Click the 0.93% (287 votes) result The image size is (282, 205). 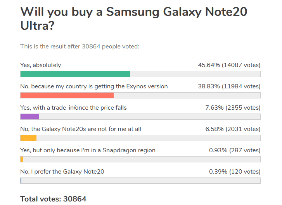(x=235, y=150)
